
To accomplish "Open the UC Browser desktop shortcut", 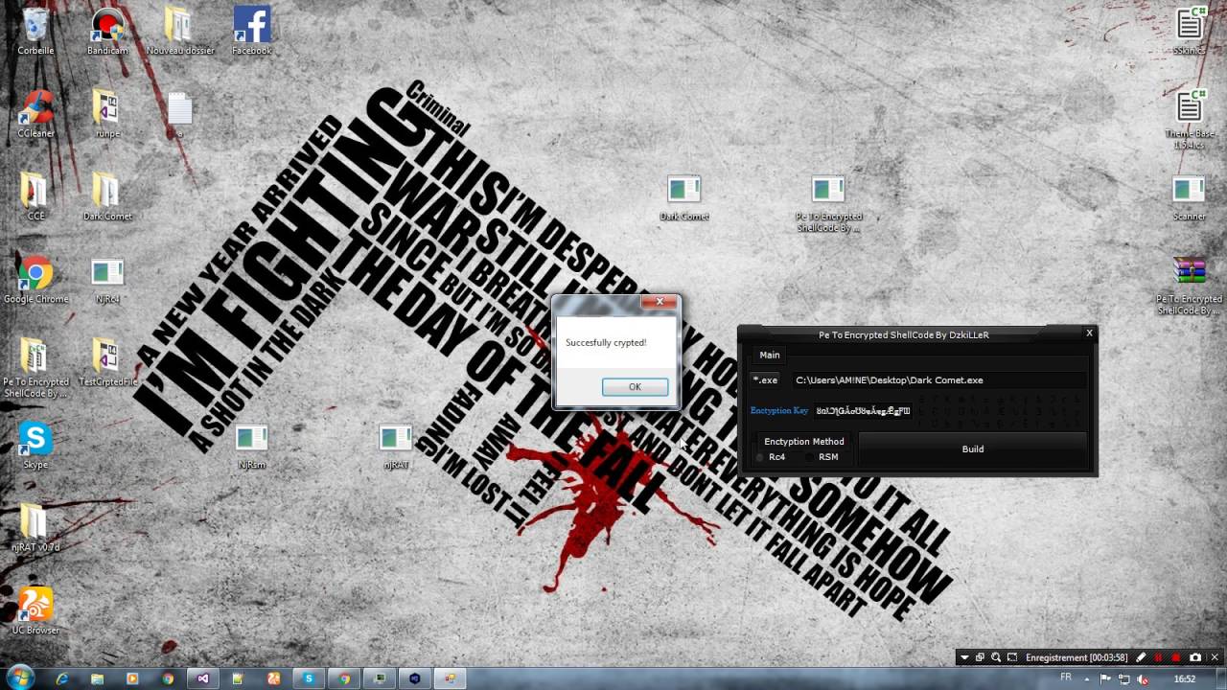I will [x=35, y=611].
